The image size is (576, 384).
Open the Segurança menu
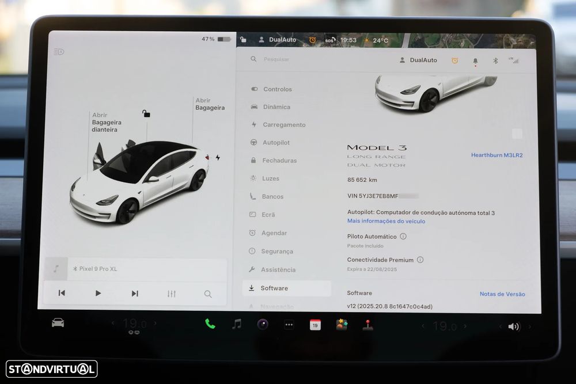pyautogui.click(x=271, y=251)
